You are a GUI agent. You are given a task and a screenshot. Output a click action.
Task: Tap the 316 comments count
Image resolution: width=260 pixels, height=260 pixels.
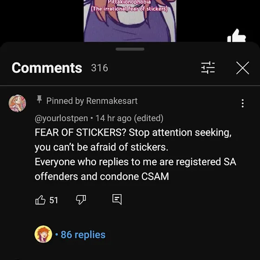99,68
